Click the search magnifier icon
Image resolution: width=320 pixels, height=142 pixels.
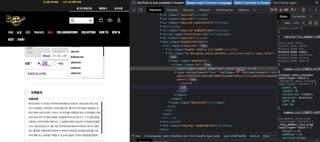coord(72,21)
